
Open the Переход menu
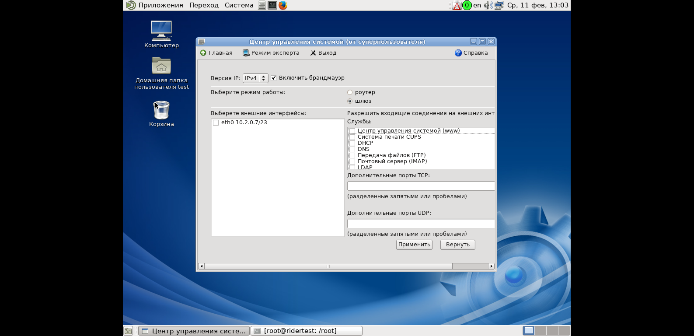click(x=204, y=5)
